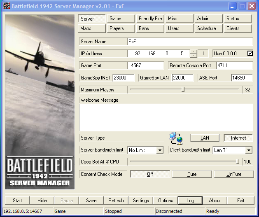Image resolution: width=259 pixels, height=217 pixels.
Task: Click the Hide button
Action: point(42,201)
